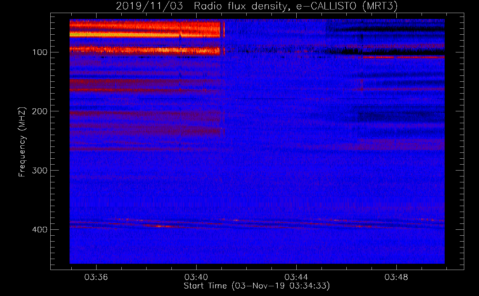Viewport: 479px width, 296px height.
Task: Click the '03:40' time tick label
Action: click(196, 277)
